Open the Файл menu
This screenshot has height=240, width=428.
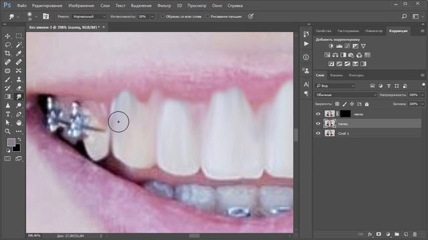click(21, 6)
